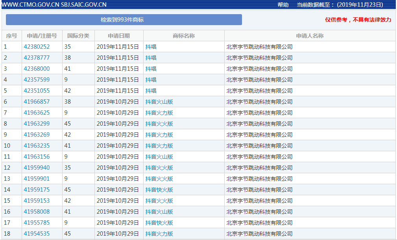The height and width of the screenshot is (240, 397).
Task: Select the 2019年10月29日 date in row 14
Action: (118, 190)
